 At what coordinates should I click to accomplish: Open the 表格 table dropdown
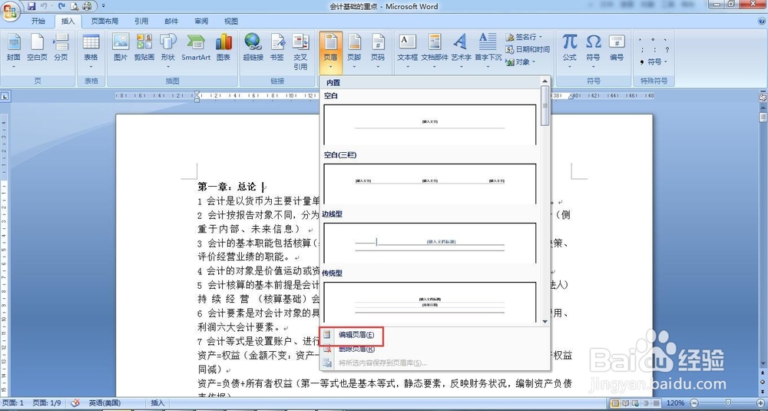click(x=91, y=51)
